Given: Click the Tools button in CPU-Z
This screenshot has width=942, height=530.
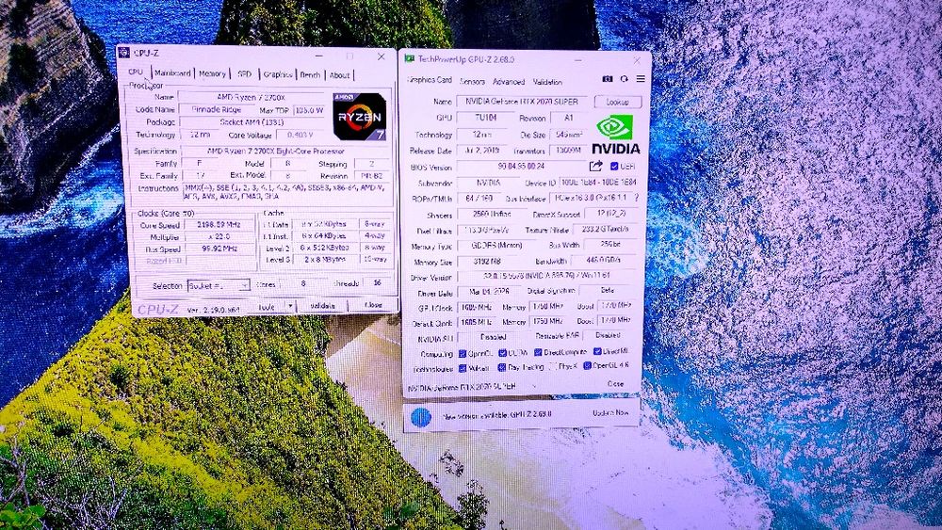Looking at the screenshot, I should (x=267, y=306).
